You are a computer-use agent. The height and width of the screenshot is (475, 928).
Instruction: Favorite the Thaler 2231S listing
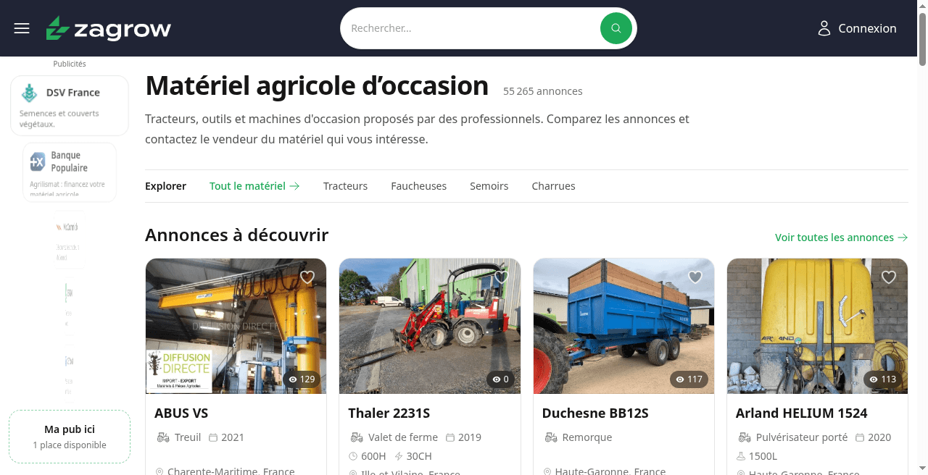[x=501, y=277]
